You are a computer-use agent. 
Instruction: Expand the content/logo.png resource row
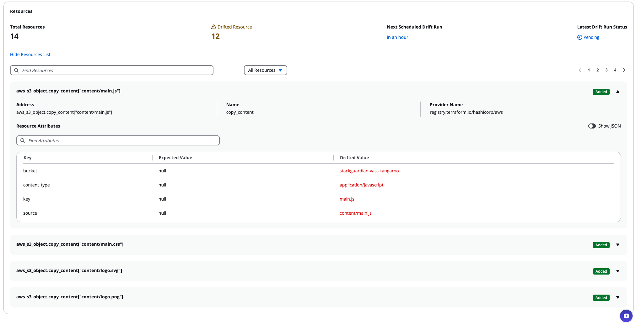(x=617, y=297)
